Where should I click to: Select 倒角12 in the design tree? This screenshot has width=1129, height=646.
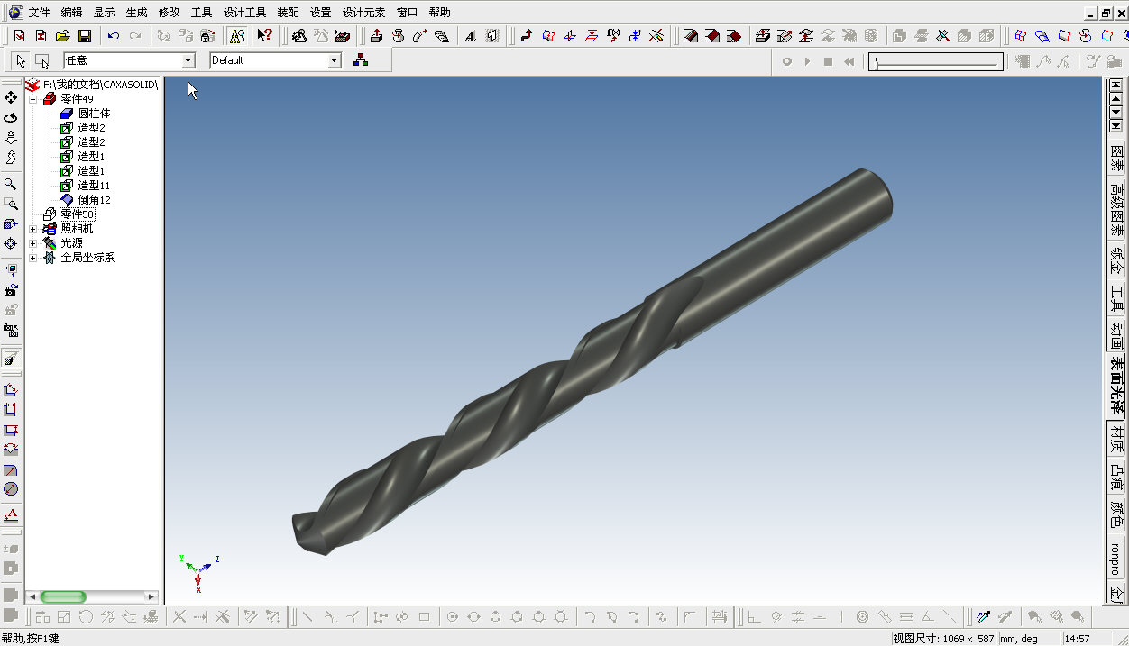[94, 200]
